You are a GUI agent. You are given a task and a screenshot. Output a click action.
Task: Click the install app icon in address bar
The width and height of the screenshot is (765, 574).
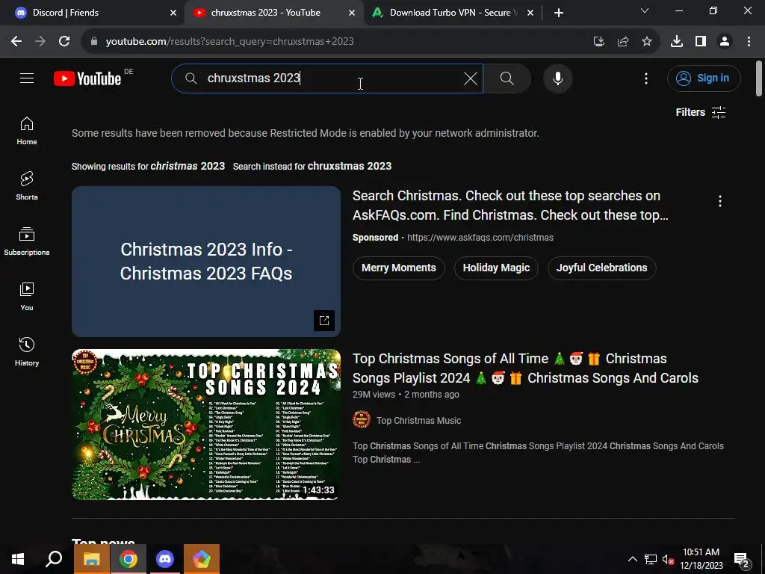[x=598, y=42]
